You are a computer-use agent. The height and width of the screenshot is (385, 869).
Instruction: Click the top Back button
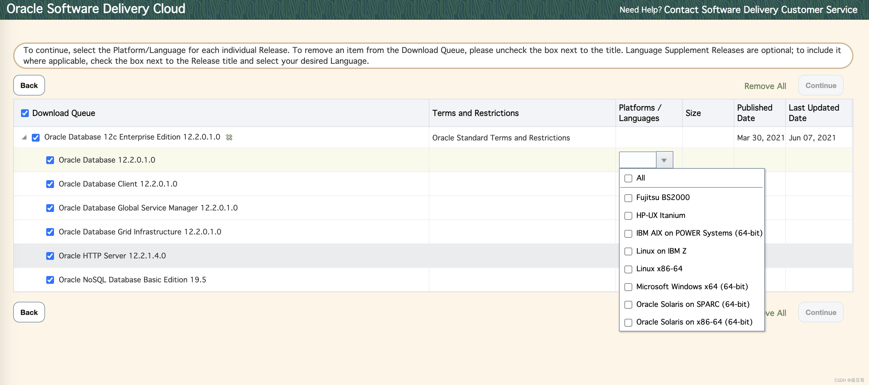click(x=29, y=86)
